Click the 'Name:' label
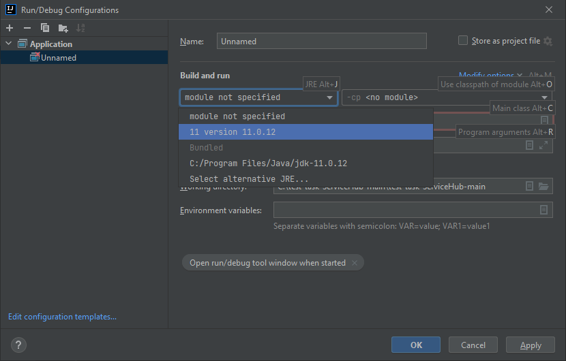Viewport: 566px width, 361px height. point(192,42)
